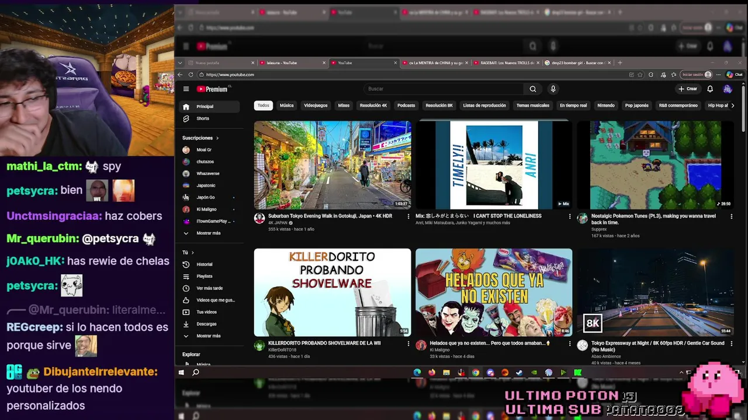
Task: Open the iTownGamePlay subscription channel
Action: pyautogui.click(x=210, y=221)
